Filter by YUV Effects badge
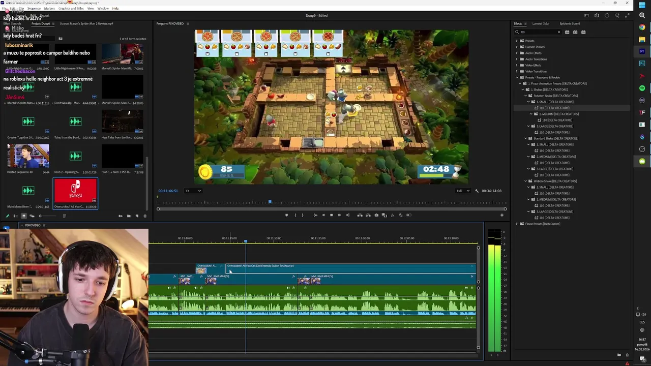Image resolution: width=651 pixels, height=366 pixels. click(583, 32)
